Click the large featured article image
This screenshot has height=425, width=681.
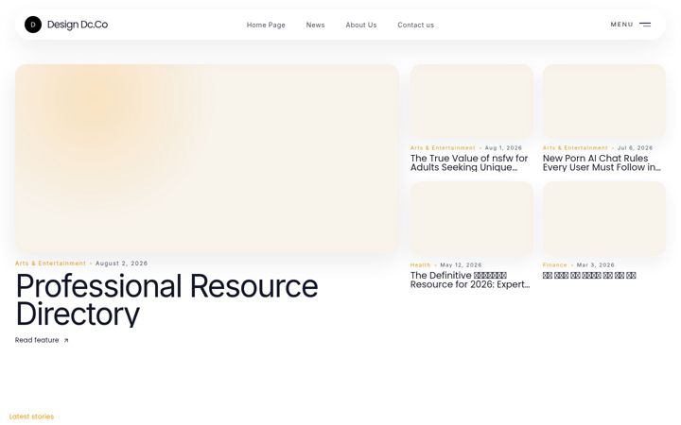tap(207, 159)
